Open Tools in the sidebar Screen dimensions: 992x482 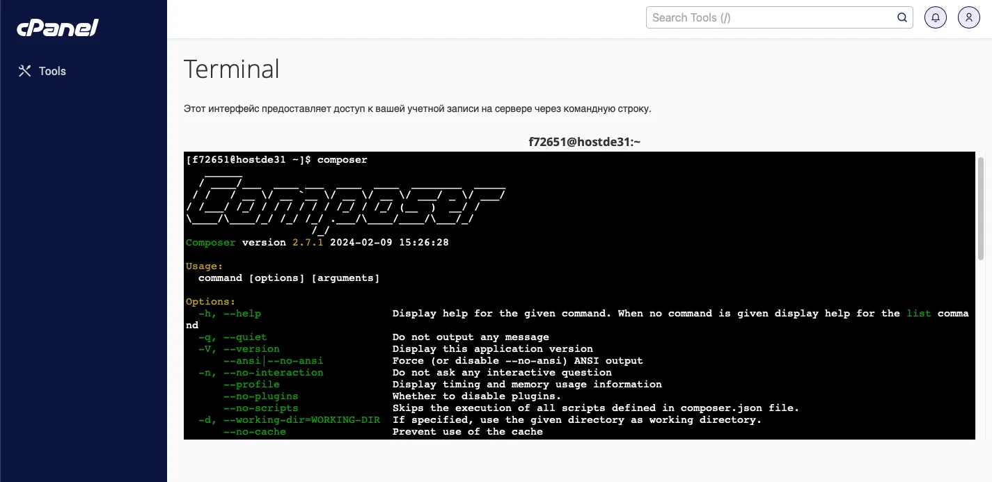pos(42,71)
